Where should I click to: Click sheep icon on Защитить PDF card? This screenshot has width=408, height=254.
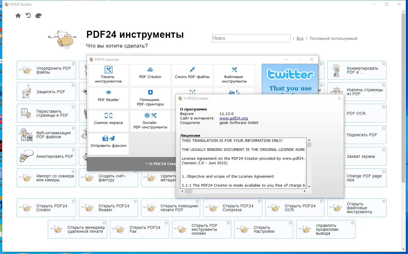tap(27, 91)
